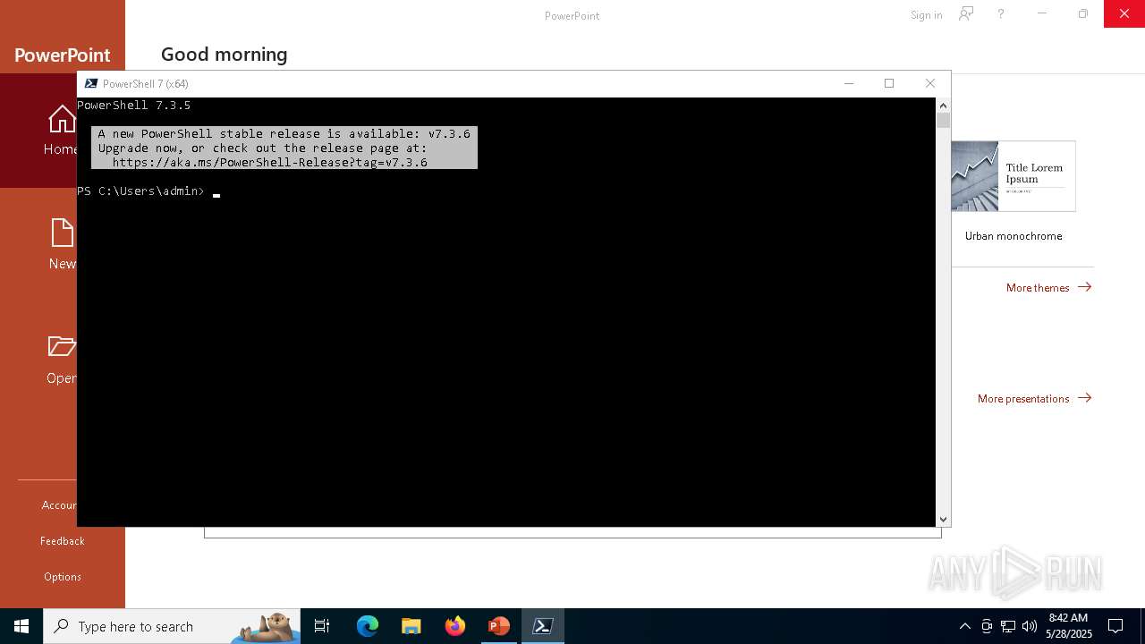Click the taskbar search box
The image size is (1145, 644).
(172, 626)
